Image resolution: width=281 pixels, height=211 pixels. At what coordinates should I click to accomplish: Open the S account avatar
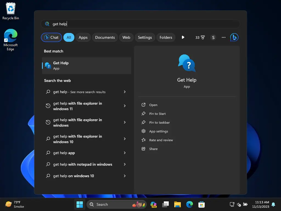click(213, 37)
